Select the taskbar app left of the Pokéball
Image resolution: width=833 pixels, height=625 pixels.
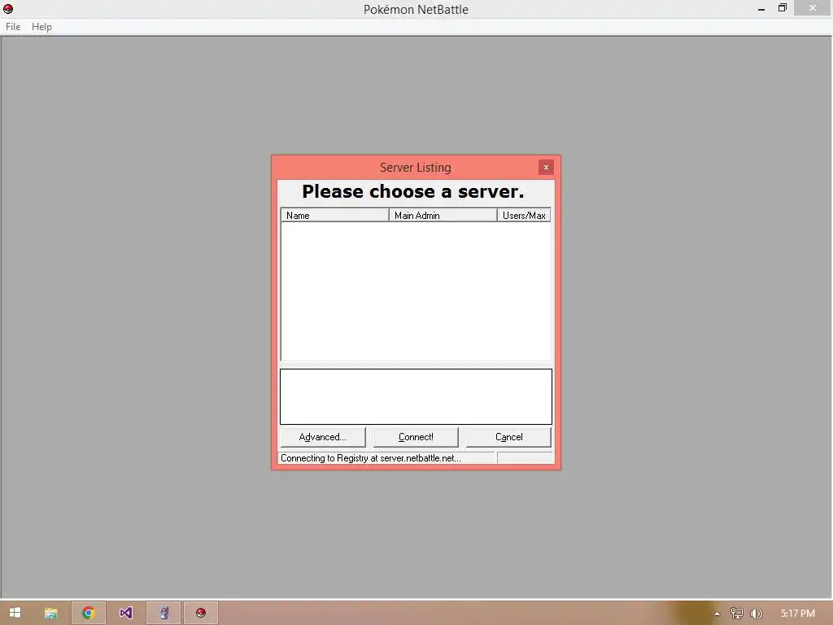(164, 613)
